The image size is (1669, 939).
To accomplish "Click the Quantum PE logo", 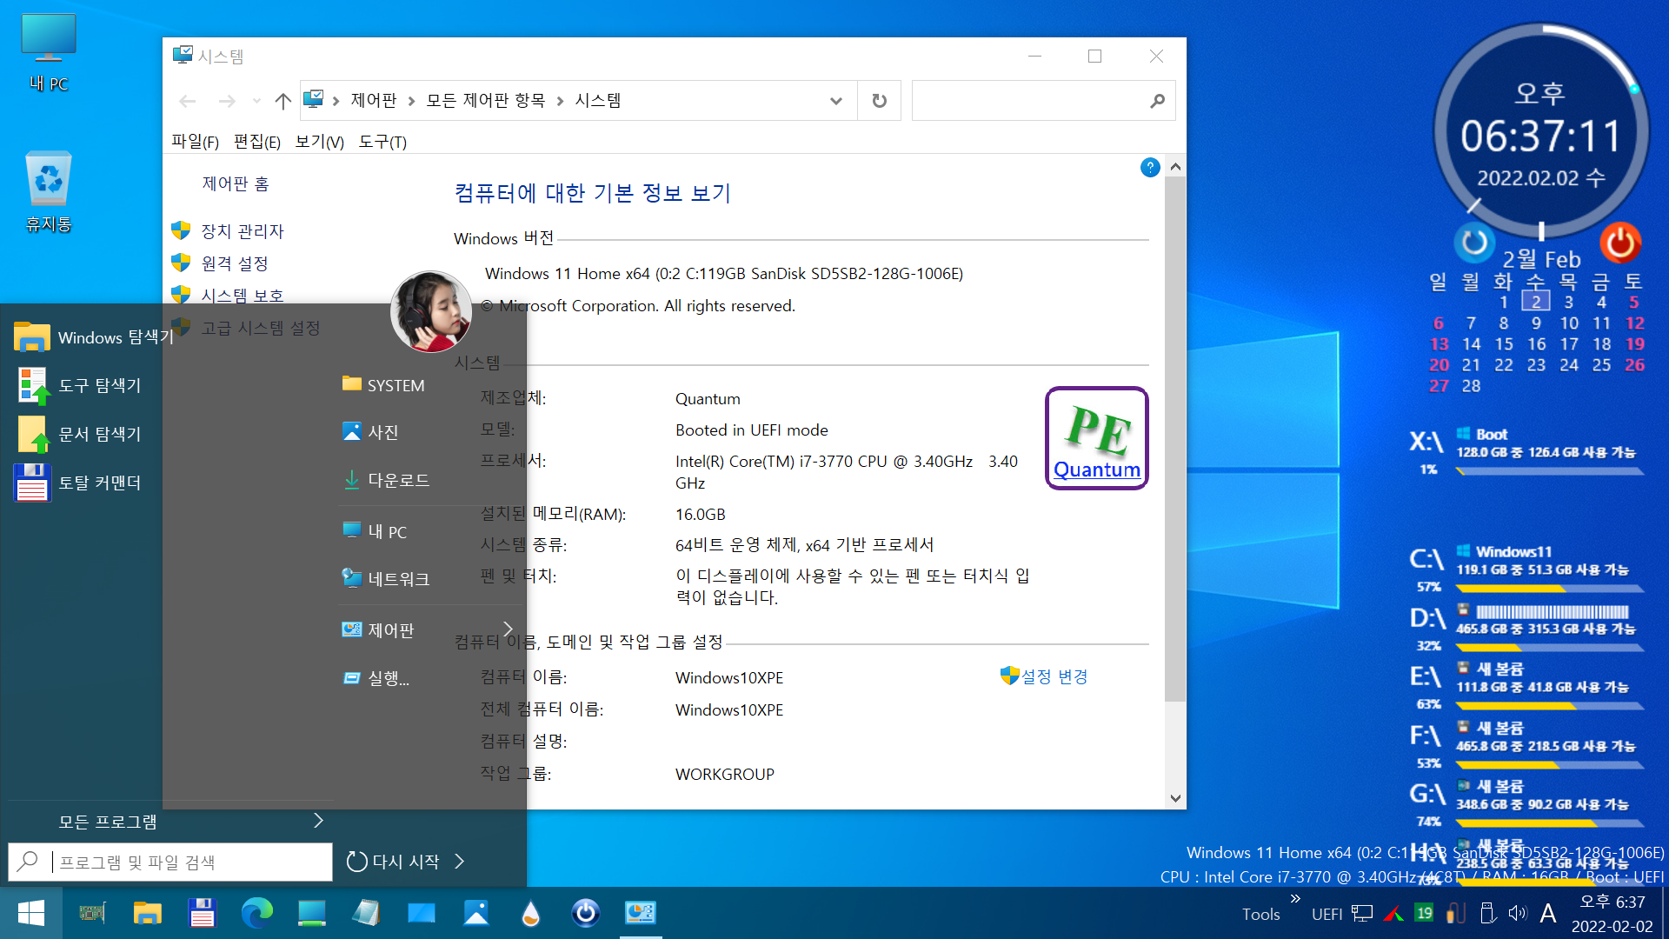I will click(x=1097, y=438).
